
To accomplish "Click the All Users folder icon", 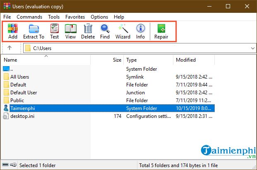I will (6, 77).
